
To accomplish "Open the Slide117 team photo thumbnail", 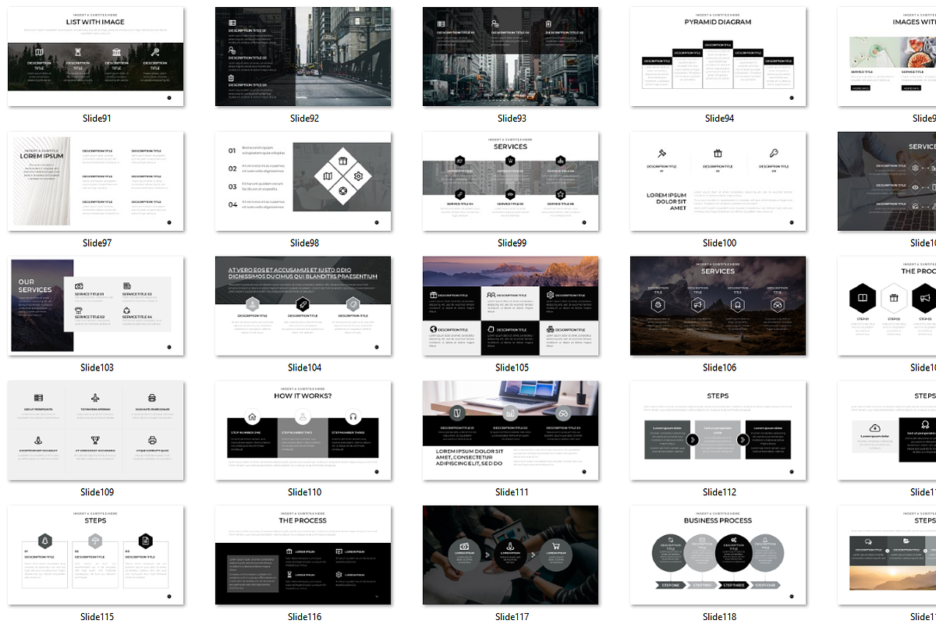I will [x=512, y=555].
